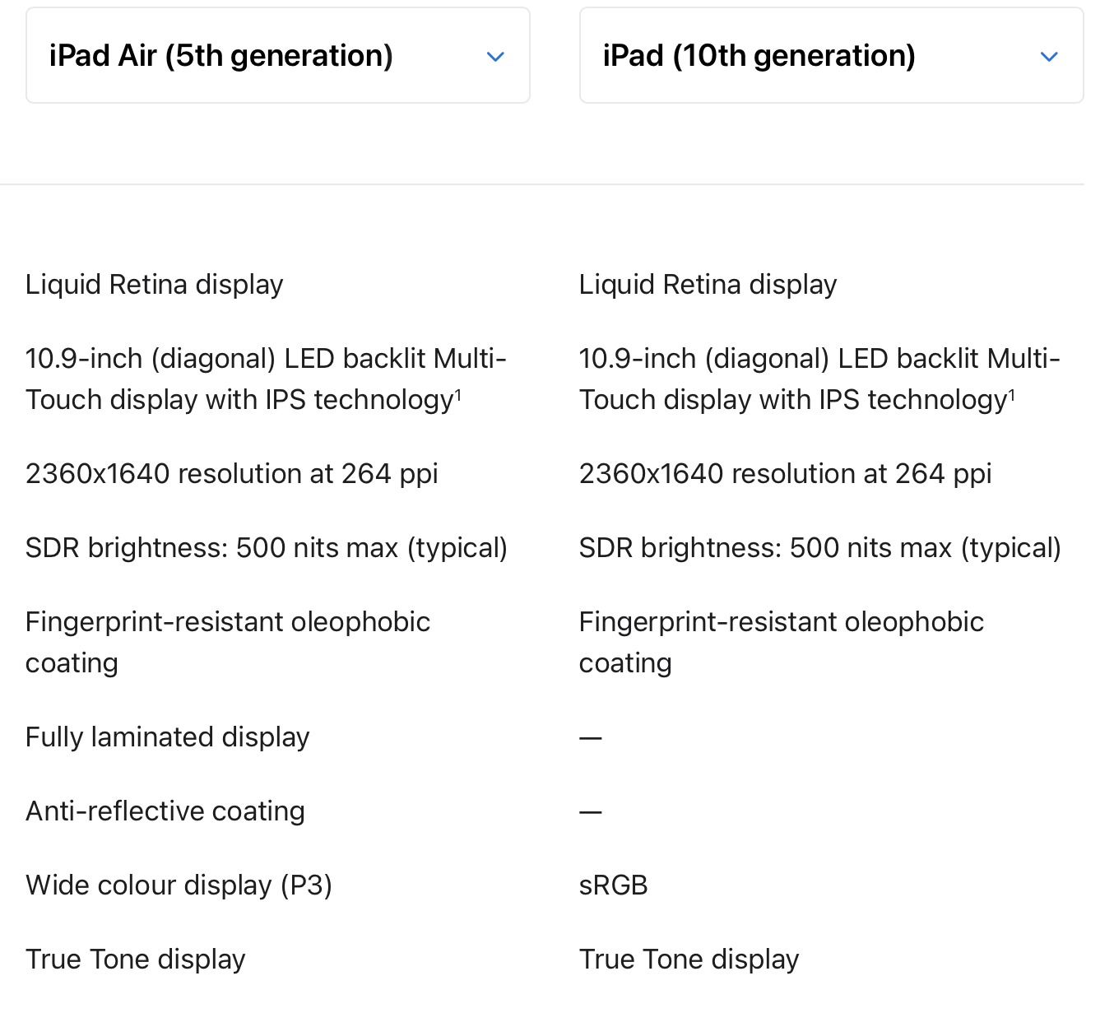Image resolution: width=1114 pixels, height=1027 pixels.
Task: Click the dash opposite 'Fully laminated display'
Action: [591, 738]
